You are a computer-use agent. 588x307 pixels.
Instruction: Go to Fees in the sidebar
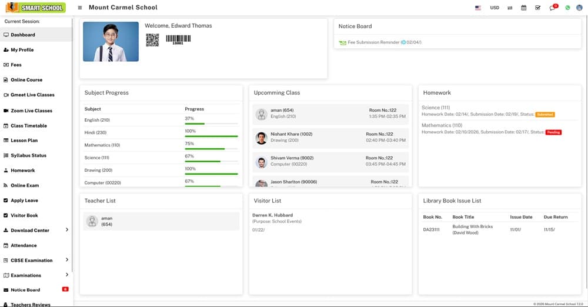coord(16,65)
